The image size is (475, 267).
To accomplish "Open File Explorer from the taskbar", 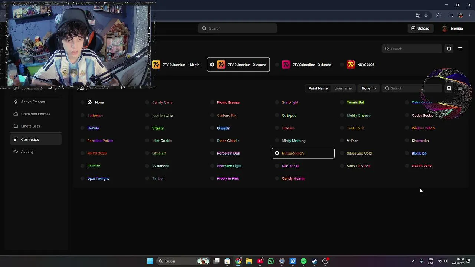I will pyautogui.click(x=249, y=261).
